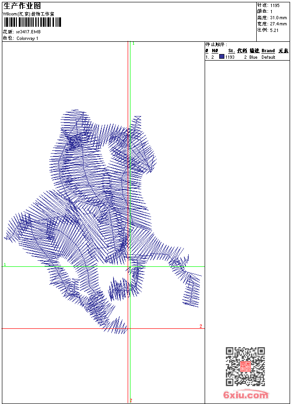Image resolution: width=291 pixels, height=404 pixels.
Task: Click the 'Colorway 1' text
Action: [x=27, y=39]
